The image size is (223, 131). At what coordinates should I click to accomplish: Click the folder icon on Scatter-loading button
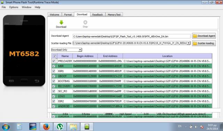pyautogui.click(x=195, y=43)
